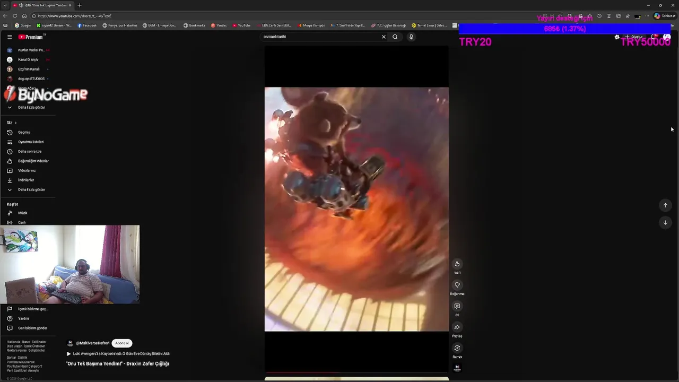Open Ezgi'nin Kanalı subscription

click(28, 69)
